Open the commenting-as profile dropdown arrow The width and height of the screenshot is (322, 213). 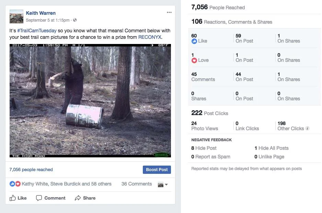166,184
